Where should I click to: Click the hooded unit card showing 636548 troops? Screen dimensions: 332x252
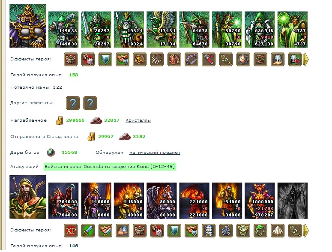click(x=260, y=30)
